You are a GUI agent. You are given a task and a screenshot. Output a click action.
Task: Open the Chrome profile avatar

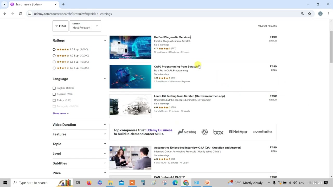pos(320,14)
